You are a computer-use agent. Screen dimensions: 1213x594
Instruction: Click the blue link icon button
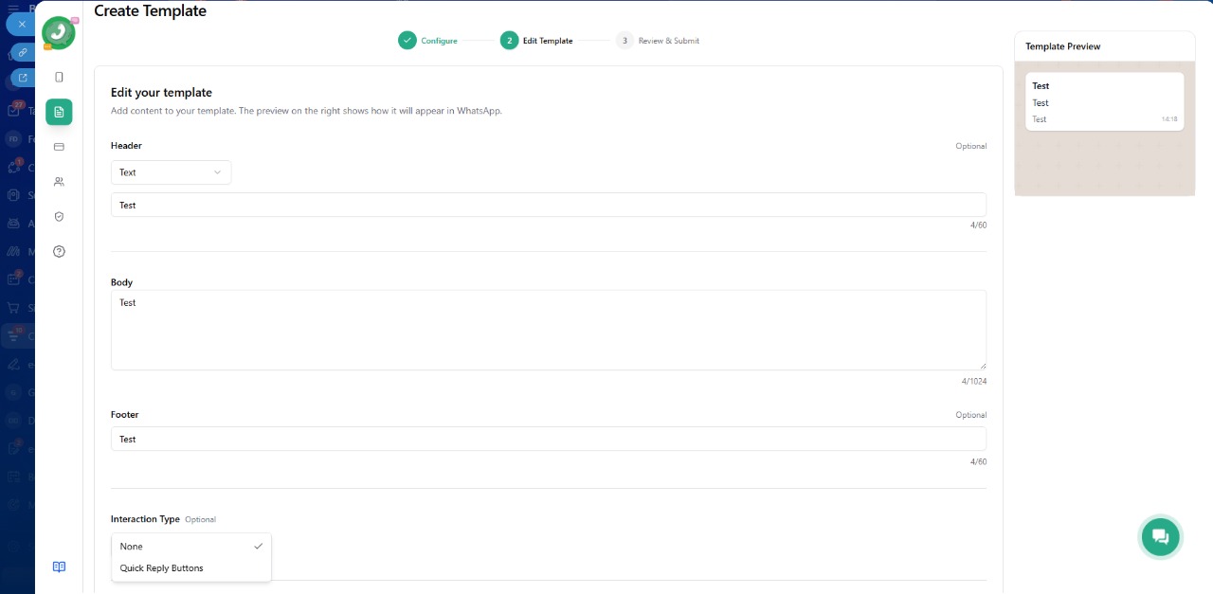[x=22, y=51]
